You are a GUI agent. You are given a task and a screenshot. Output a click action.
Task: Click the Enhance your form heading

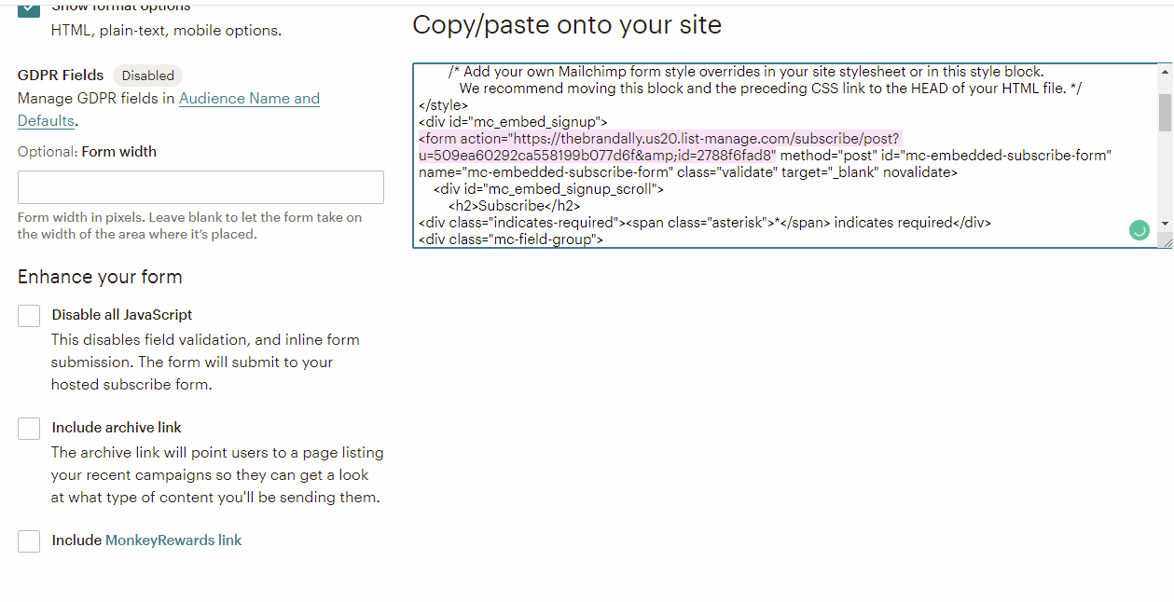[x=100, y=277]
